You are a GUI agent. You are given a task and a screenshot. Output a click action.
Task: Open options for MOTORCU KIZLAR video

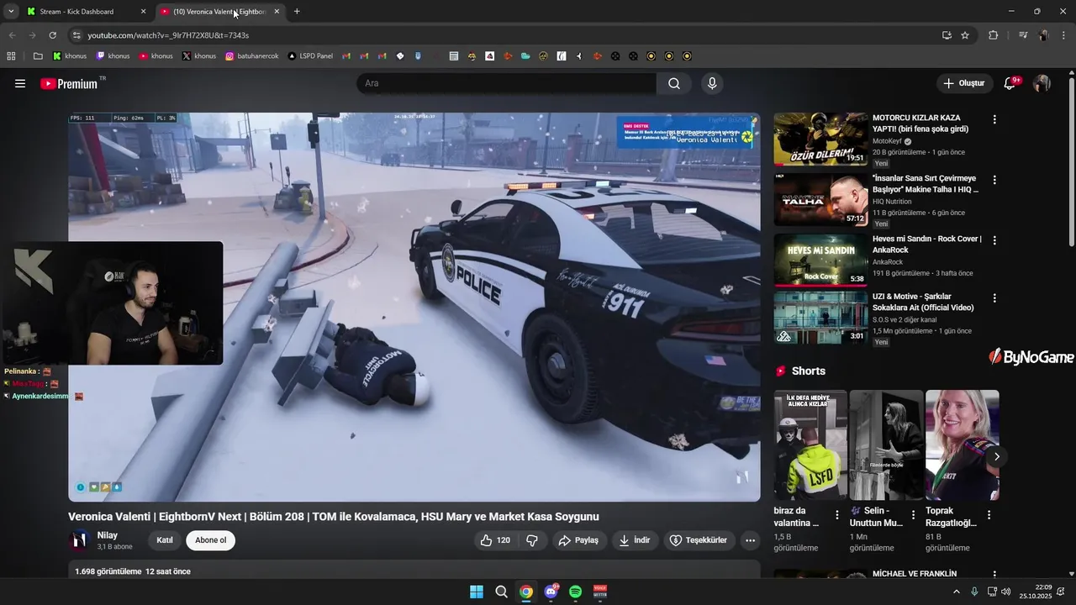[994, 119]
